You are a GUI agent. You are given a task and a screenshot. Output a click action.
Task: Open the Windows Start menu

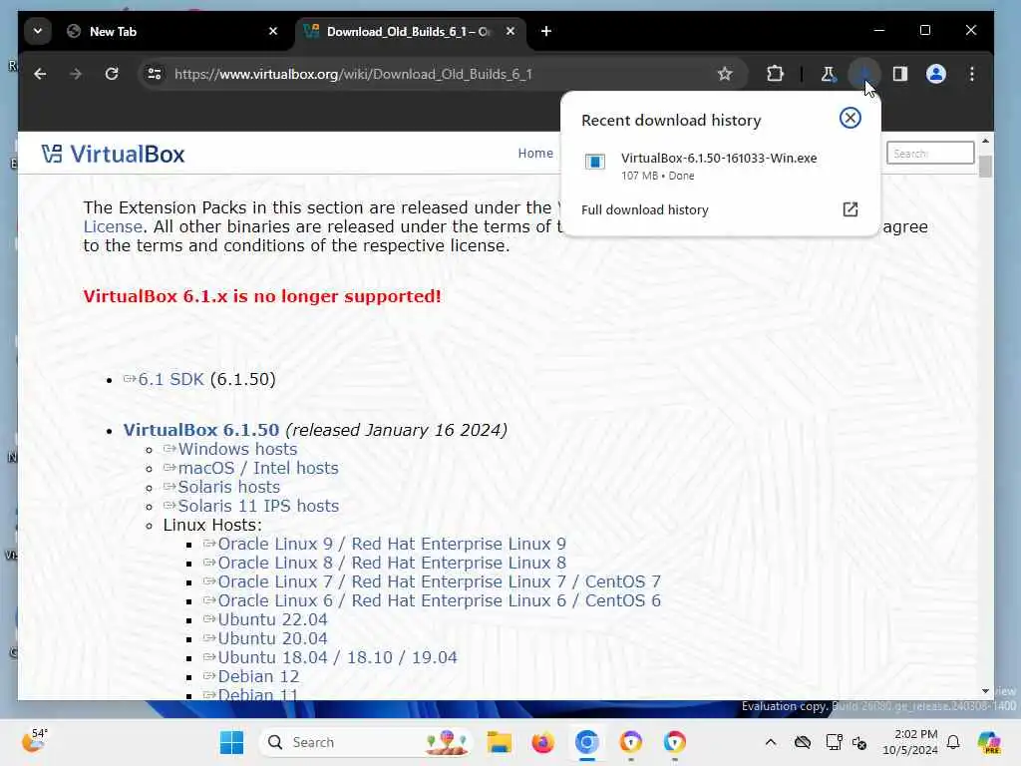coord(231,742)
